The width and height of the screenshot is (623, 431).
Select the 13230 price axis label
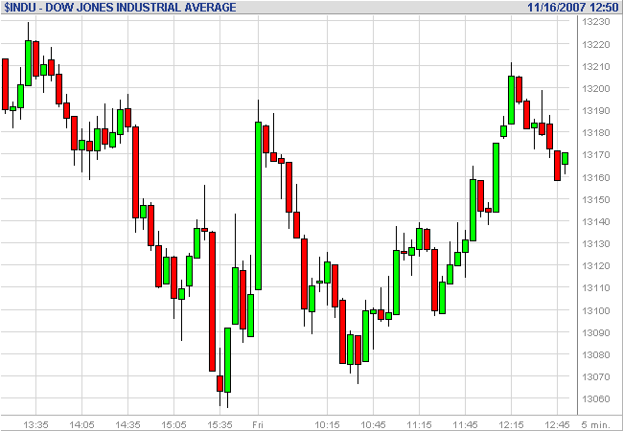[x=595, y=22]
